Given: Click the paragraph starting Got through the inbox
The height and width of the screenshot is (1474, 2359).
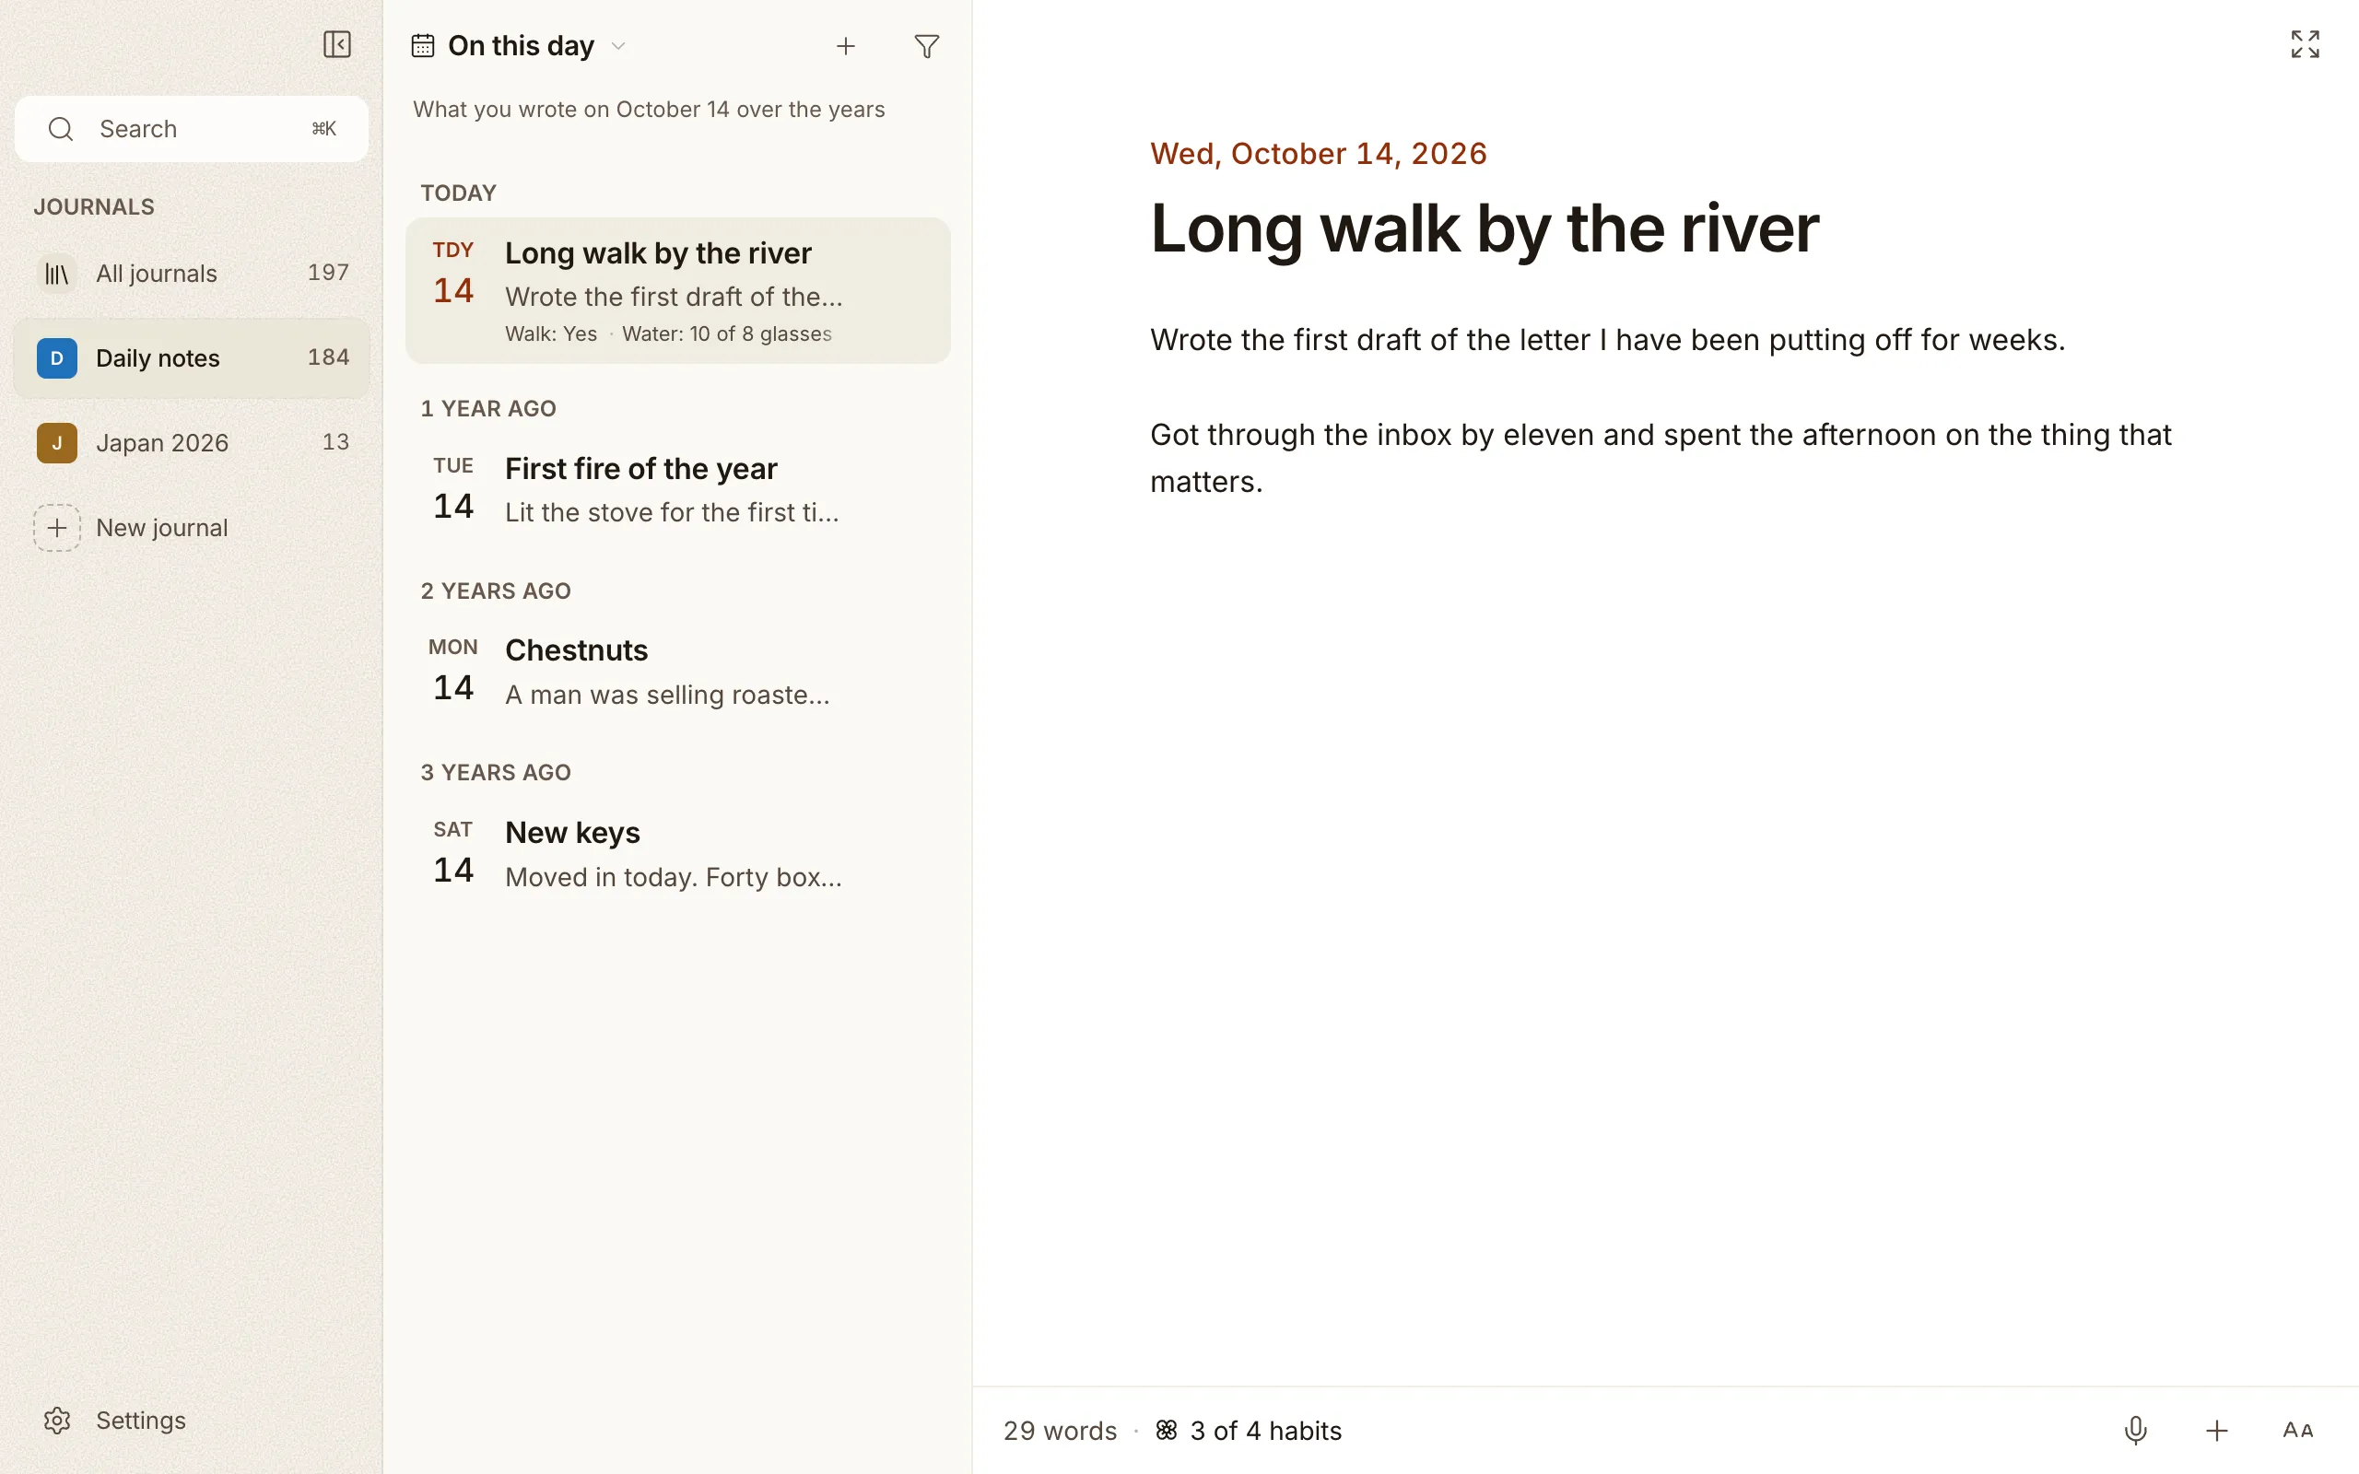Looking at the screenshot, I should [x=1661, y=458].
